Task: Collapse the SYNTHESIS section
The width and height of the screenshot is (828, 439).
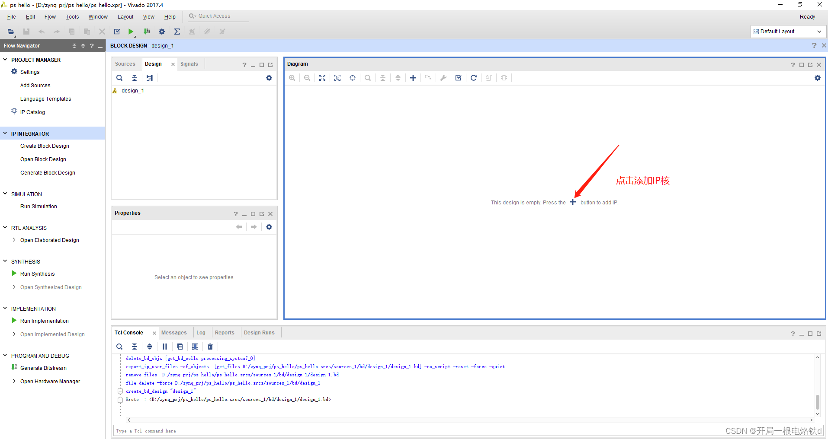Action: click(x=5, y=261)
